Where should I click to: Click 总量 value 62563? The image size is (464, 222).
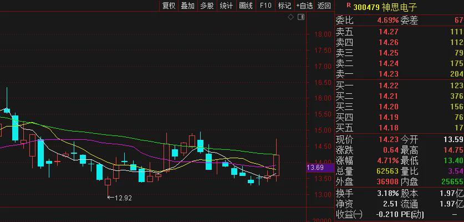pyautogui.click(x=387, y=171)
